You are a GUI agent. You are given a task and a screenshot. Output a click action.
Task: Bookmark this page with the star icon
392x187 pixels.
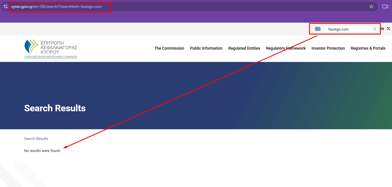[x=371, y=6]
